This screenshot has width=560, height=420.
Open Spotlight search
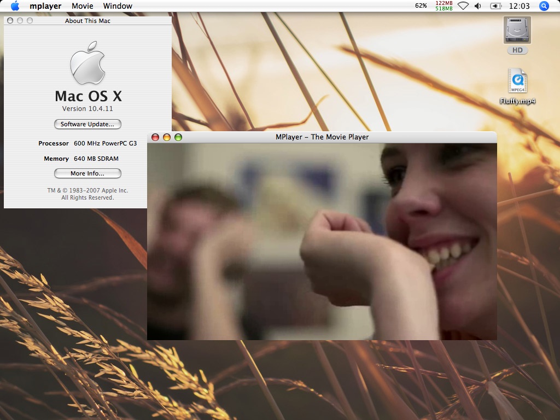(544, 5)
